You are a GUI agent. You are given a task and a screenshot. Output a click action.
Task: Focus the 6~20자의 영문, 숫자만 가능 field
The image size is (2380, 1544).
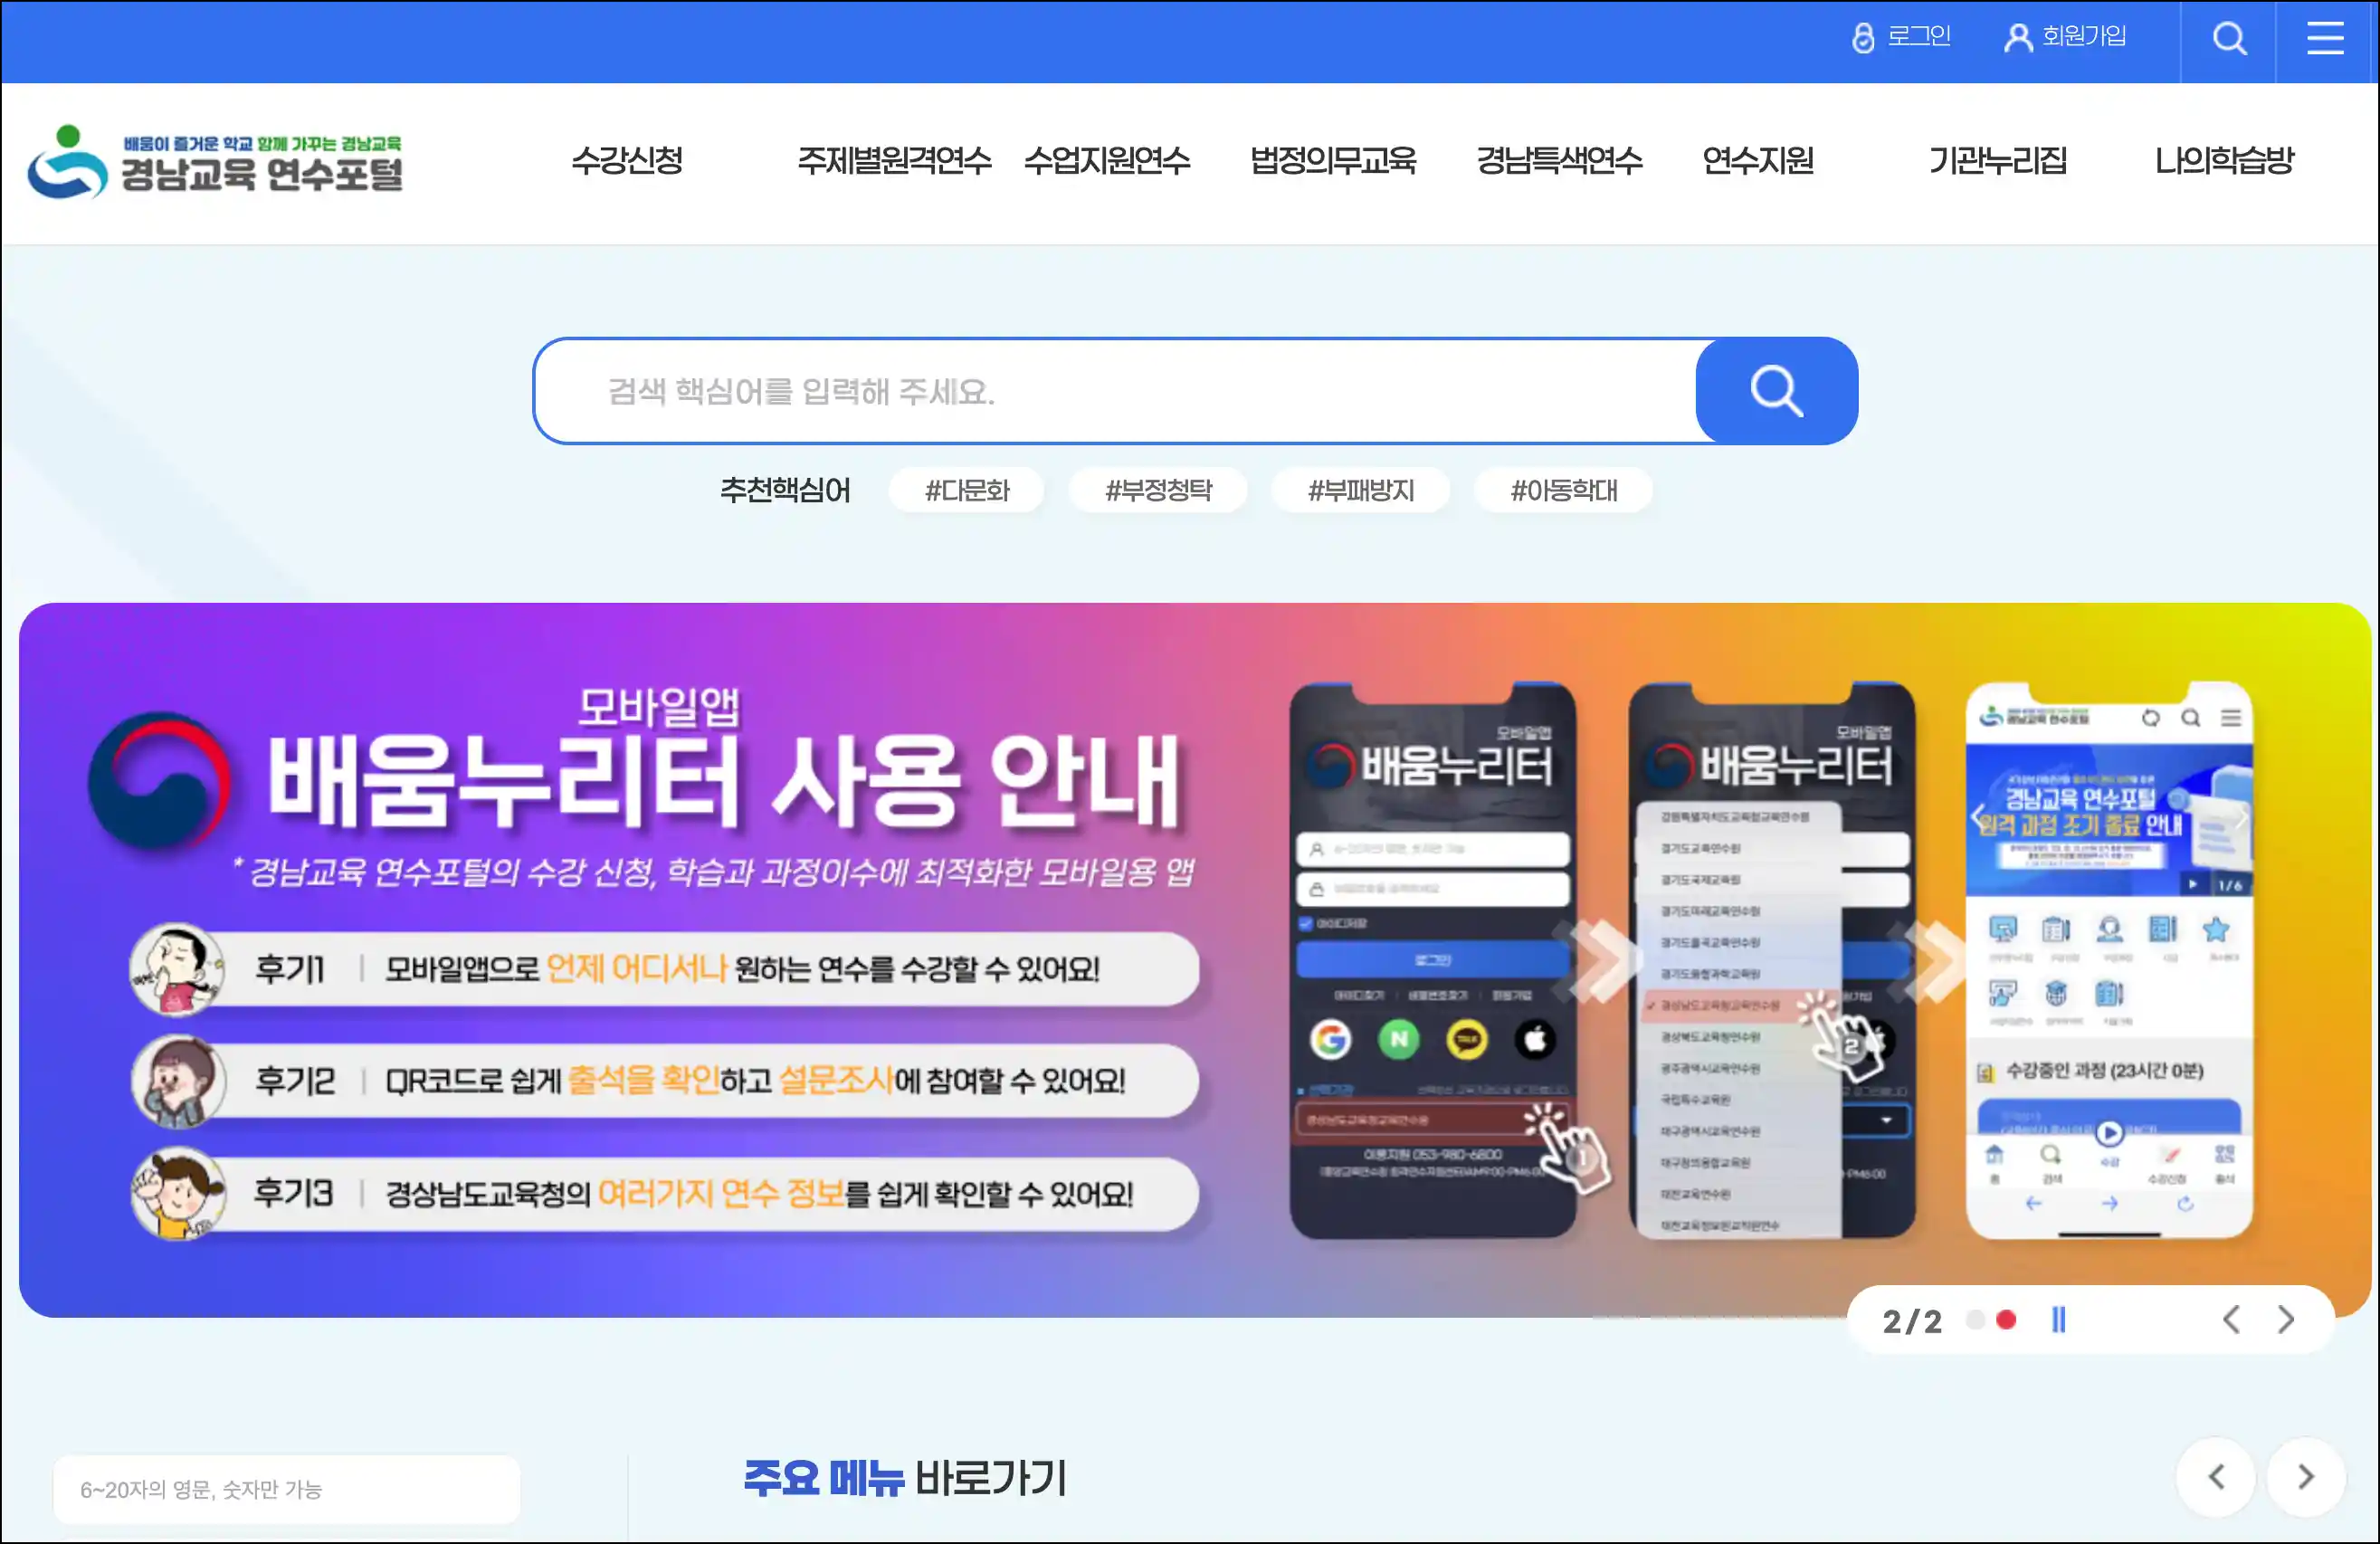coord(286,1489)
